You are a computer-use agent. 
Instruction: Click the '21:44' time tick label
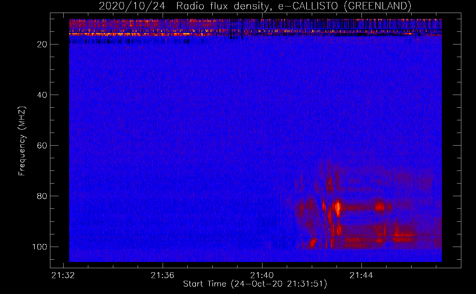pos(361,275)
